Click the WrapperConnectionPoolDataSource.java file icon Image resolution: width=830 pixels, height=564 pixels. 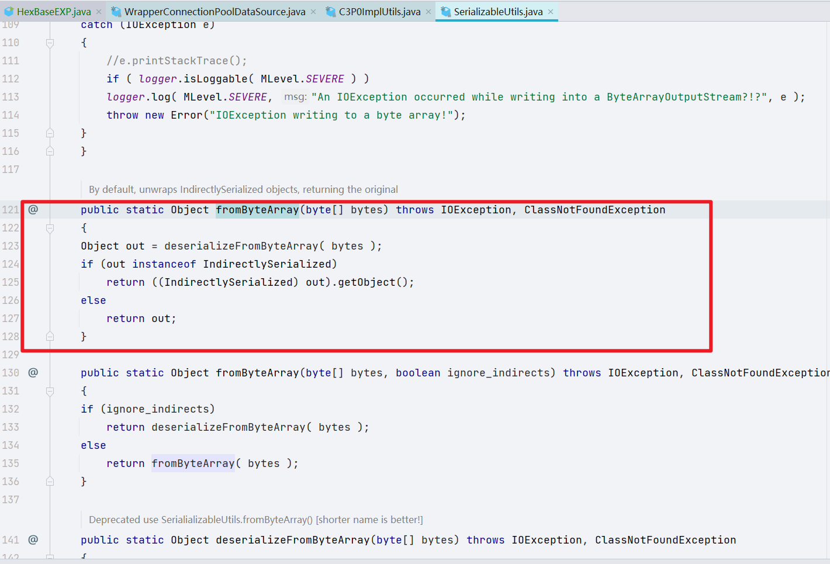[116, 12]
